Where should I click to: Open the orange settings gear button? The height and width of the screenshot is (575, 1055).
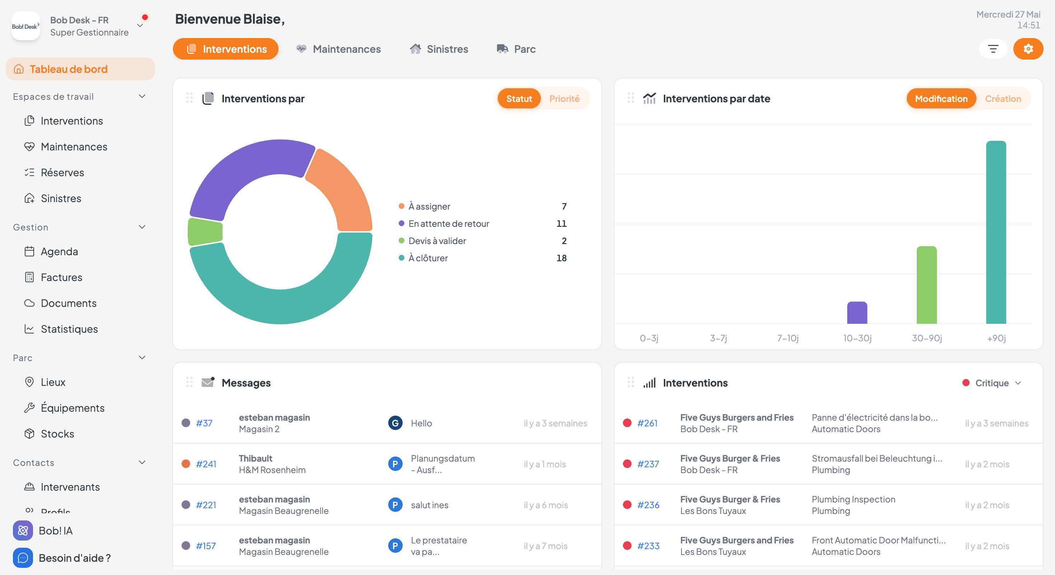coord(1028,49)
